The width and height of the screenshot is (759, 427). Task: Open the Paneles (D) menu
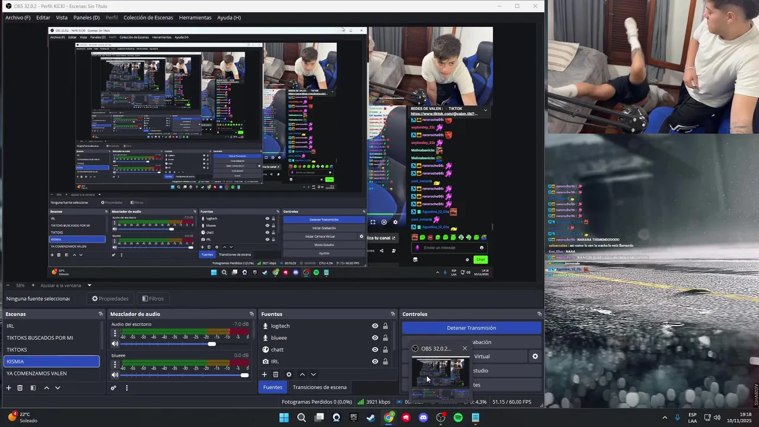click(87, 17)
